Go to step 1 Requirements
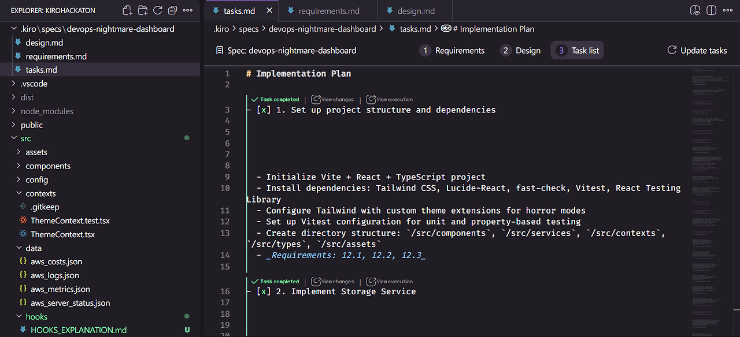 pos(452,51)
